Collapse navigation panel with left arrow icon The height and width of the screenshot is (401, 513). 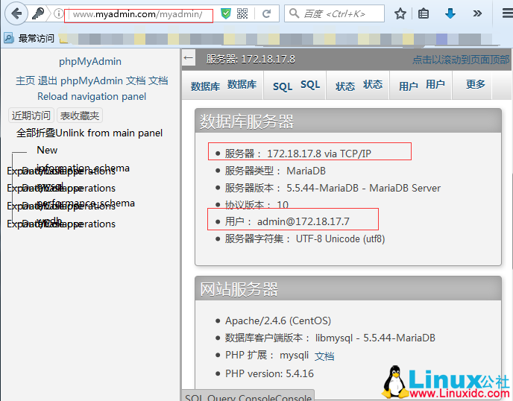pyautogui.click(x=189, y=58)
